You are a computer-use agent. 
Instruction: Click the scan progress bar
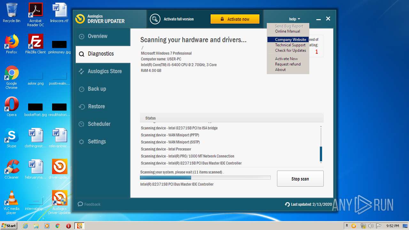click(205, 178)
